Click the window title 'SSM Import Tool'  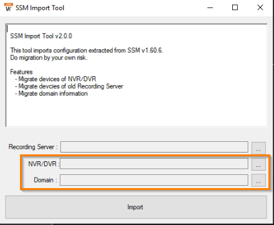40,8
